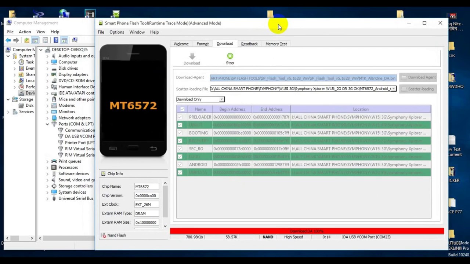
Task: Sort the table by the Begin Address header
Action: click(x=232, y=109)
